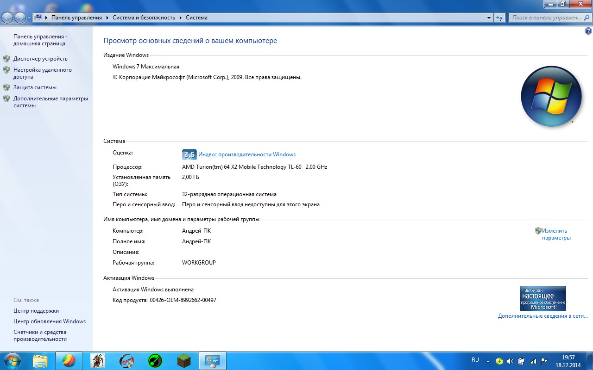The height and width of the screenshot is (370, 593).
Task: Open the game character icon in taskbar
Action: tap(98, 361)
